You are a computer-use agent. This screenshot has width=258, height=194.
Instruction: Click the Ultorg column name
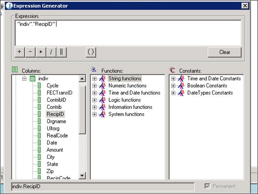point(53,129)
